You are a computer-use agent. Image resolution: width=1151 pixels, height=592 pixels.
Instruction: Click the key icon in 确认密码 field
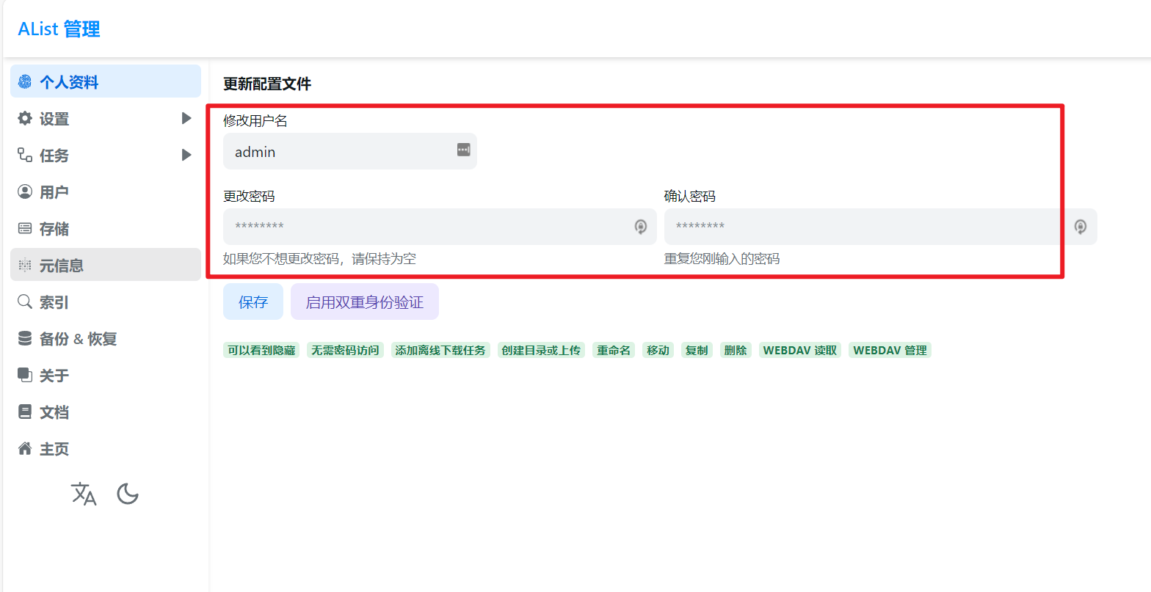click(1081, 227)
